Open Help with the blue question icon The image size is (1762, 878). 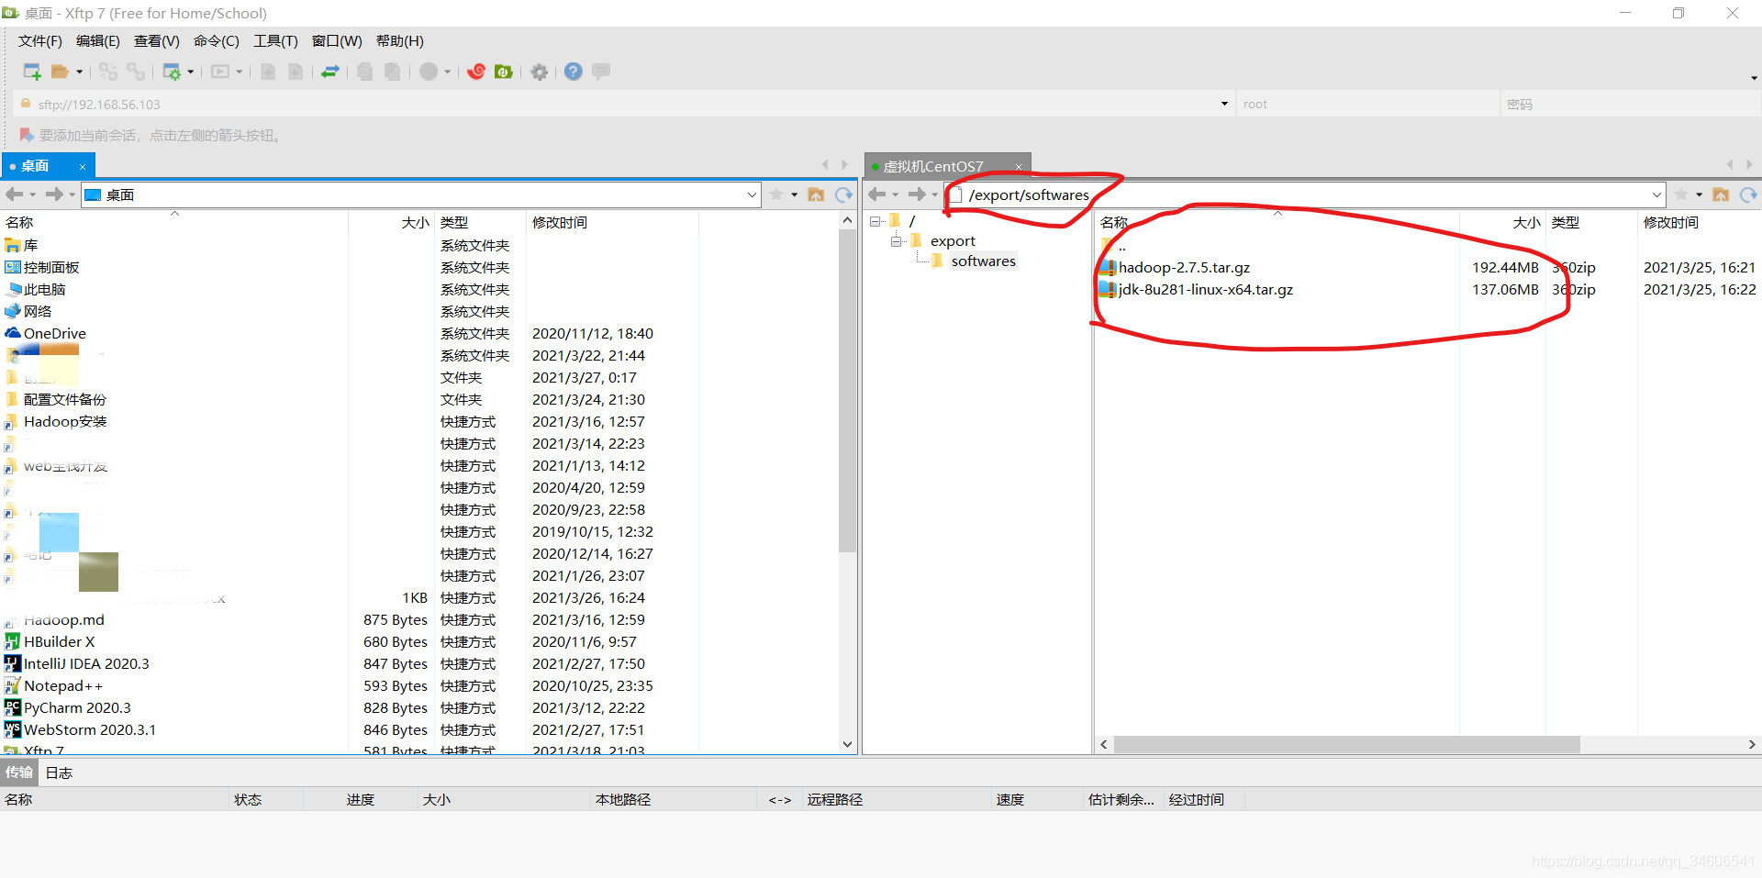click(x=574, y=72)
